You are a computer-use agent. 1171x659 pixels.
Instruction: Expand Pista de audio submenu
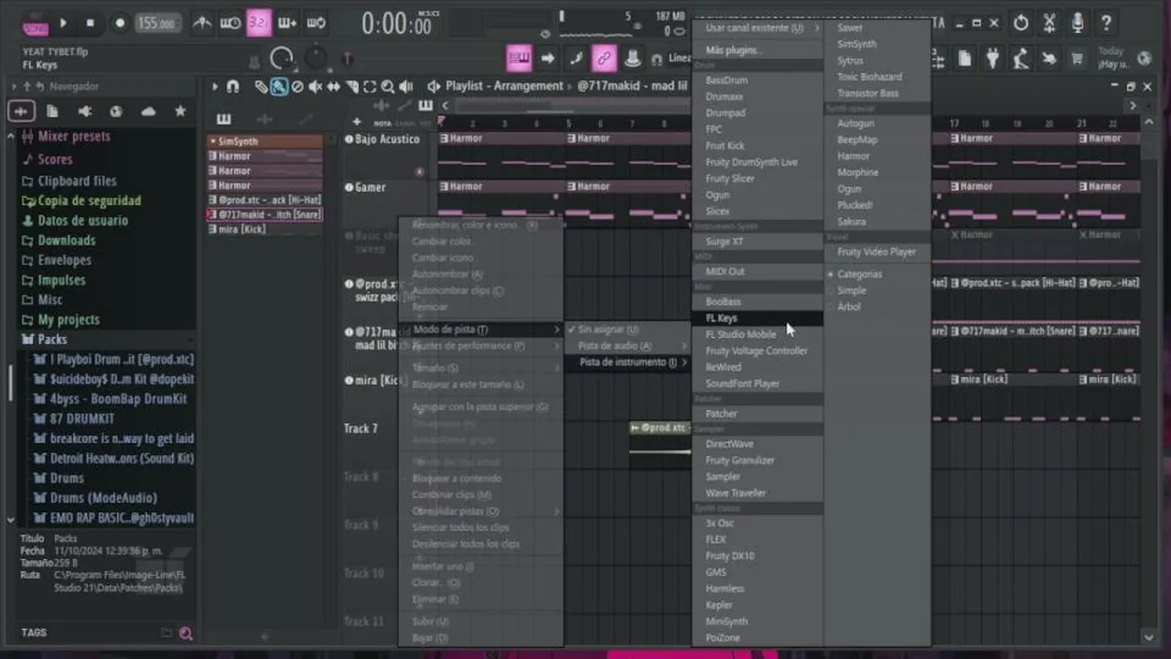tap(628, 346)
